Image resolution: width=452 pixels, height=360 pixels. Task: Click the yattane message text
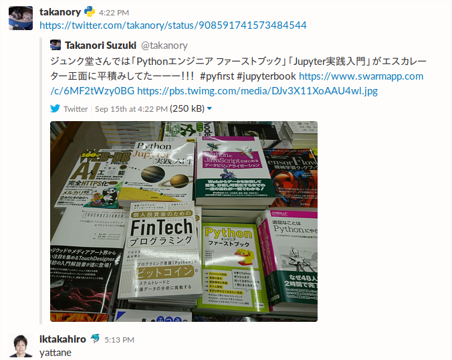pyautogui.click(x=55, y=353)
